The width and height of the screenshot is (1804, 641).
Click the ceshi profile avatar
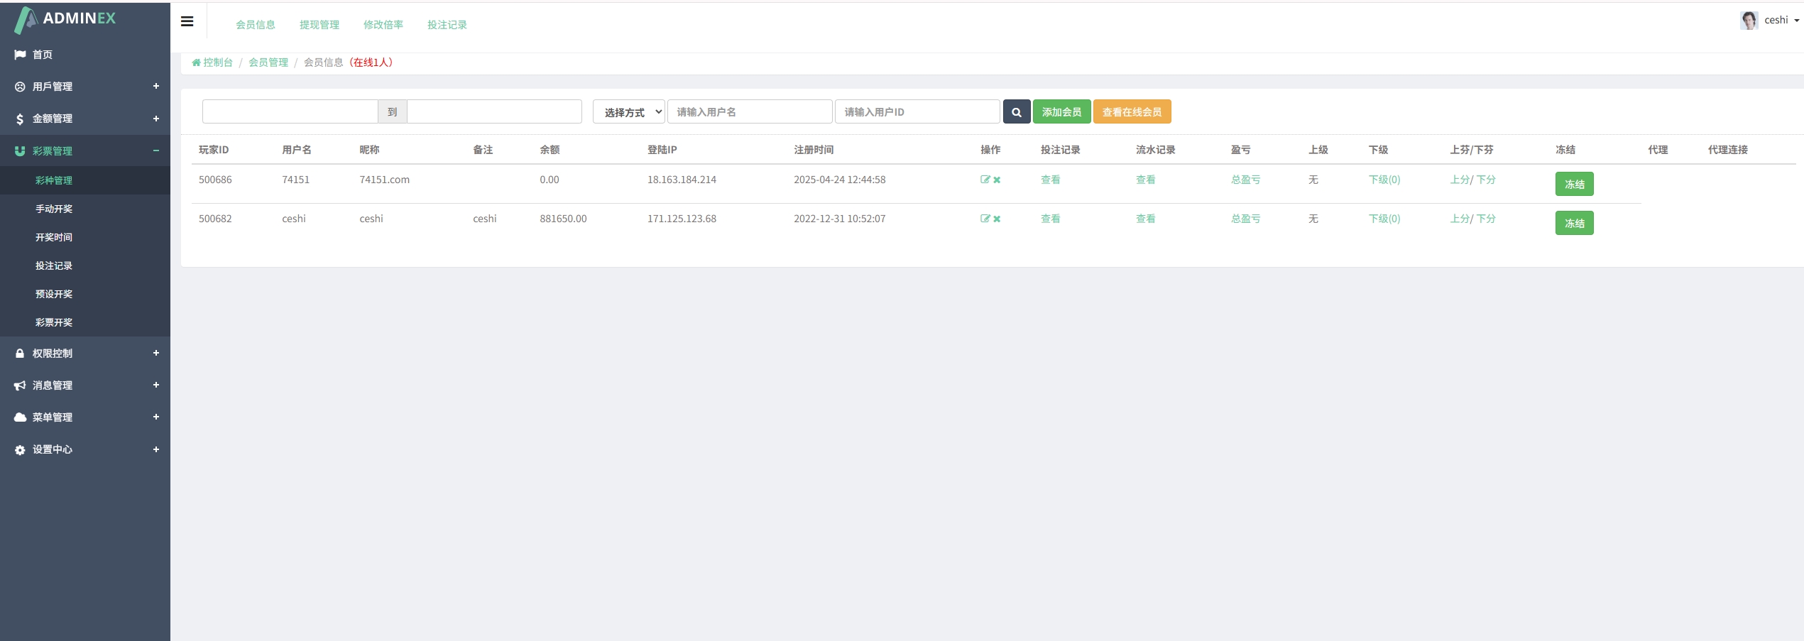(1749, 21)
